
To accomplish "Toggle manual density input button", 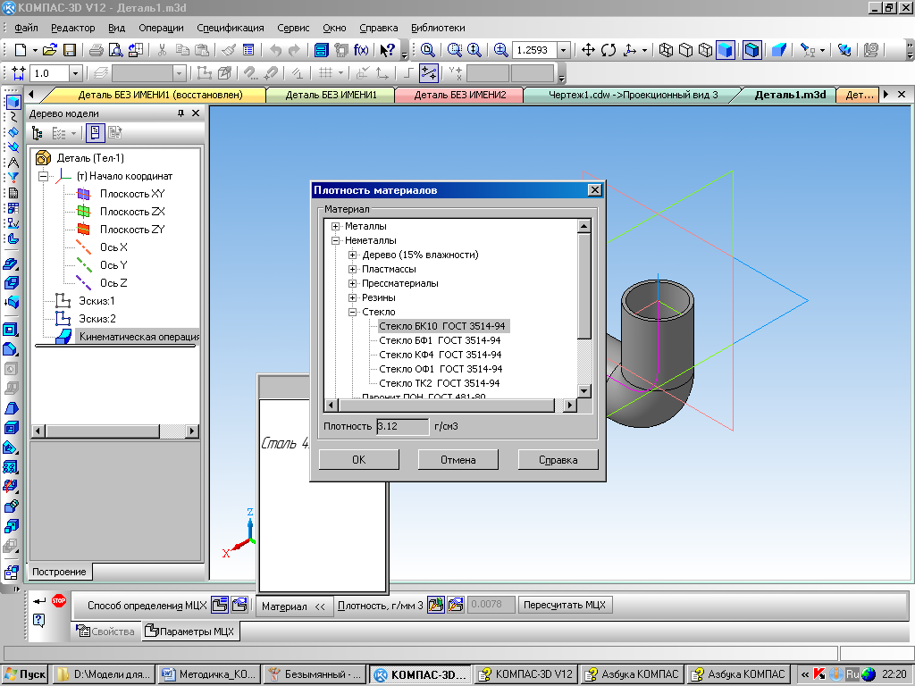I will tap(455, 605).
